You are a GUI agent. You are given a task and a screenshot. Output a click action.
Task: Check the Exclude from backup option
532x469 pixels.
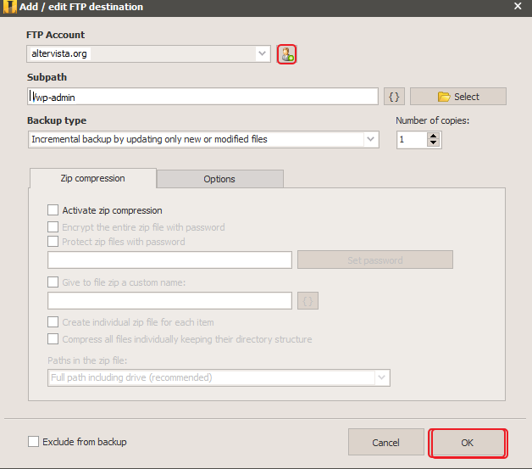coord(33,442)
